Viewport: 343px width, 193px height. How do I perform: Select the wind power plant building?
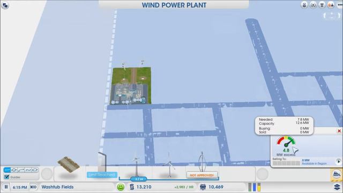click(131, 86)
